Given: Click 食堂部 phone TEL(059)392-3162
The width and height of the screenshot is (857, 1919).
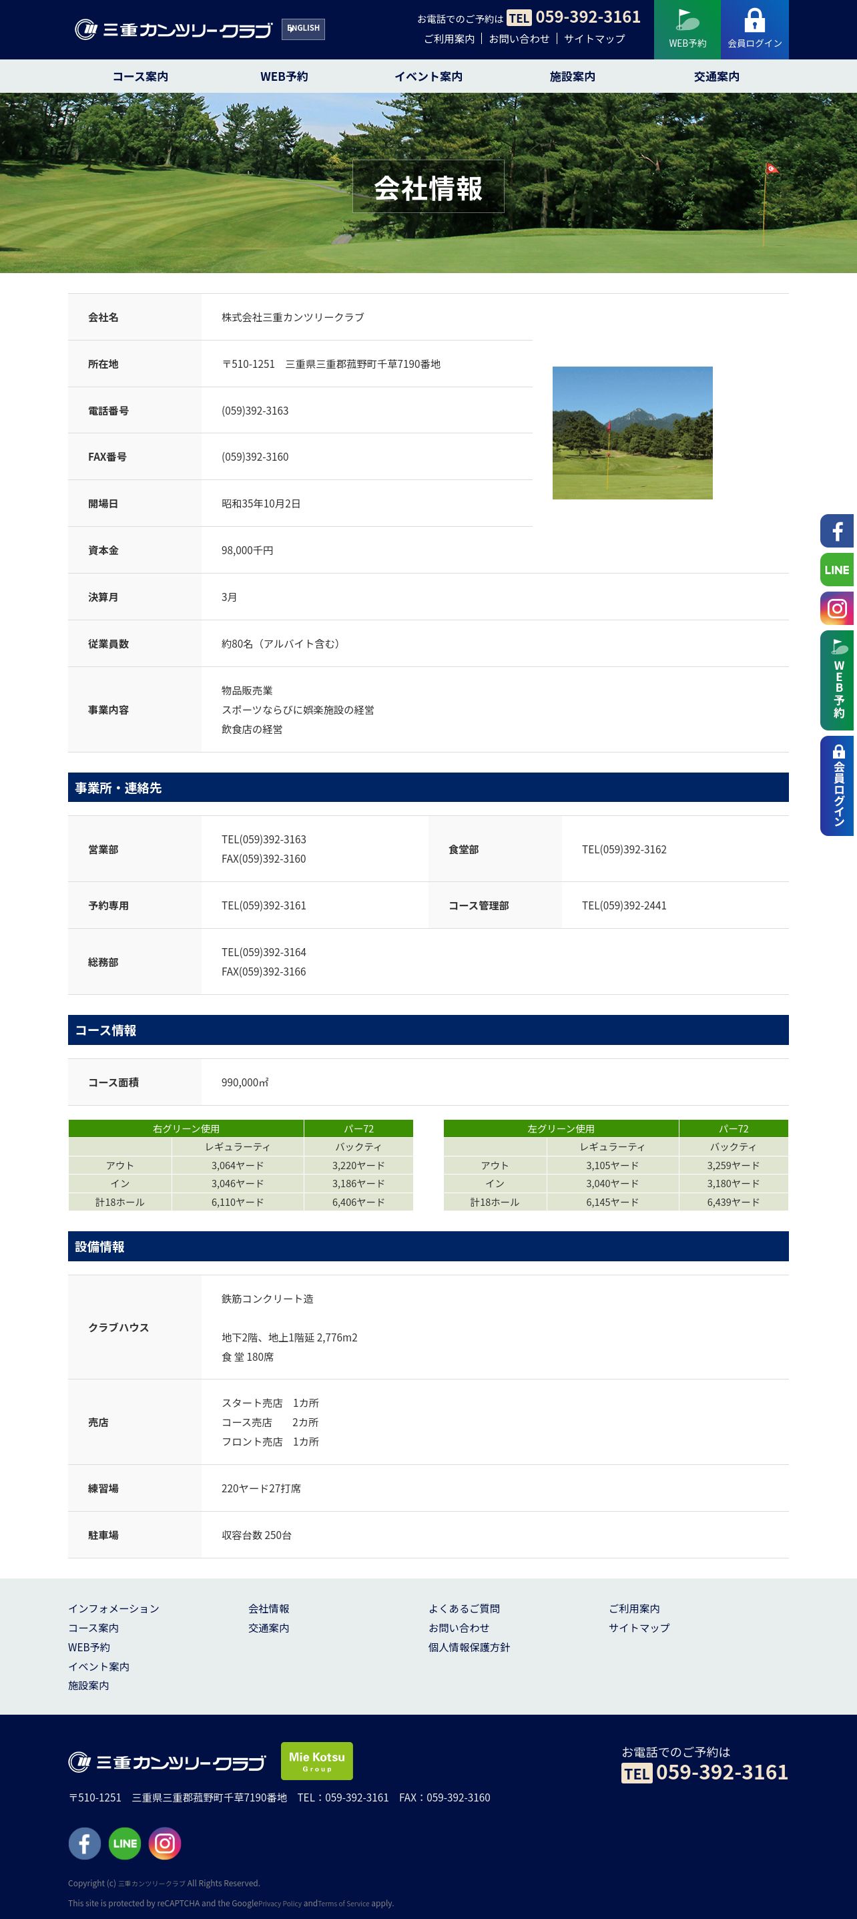Looking at the screenshot, I should click(x=624, y=849).
